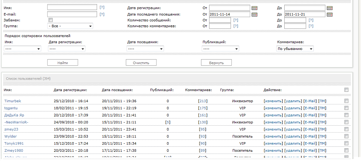
Task: Click [удалить] link for user zmey23
Action: tap(293, 129)
